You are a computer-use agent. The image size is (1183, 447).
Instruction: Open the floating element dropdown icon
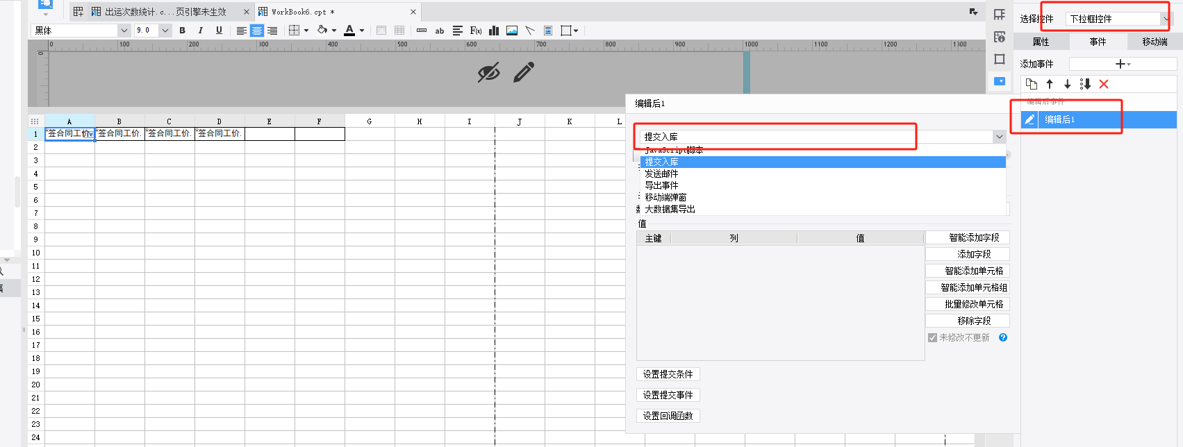pos(570,31)
